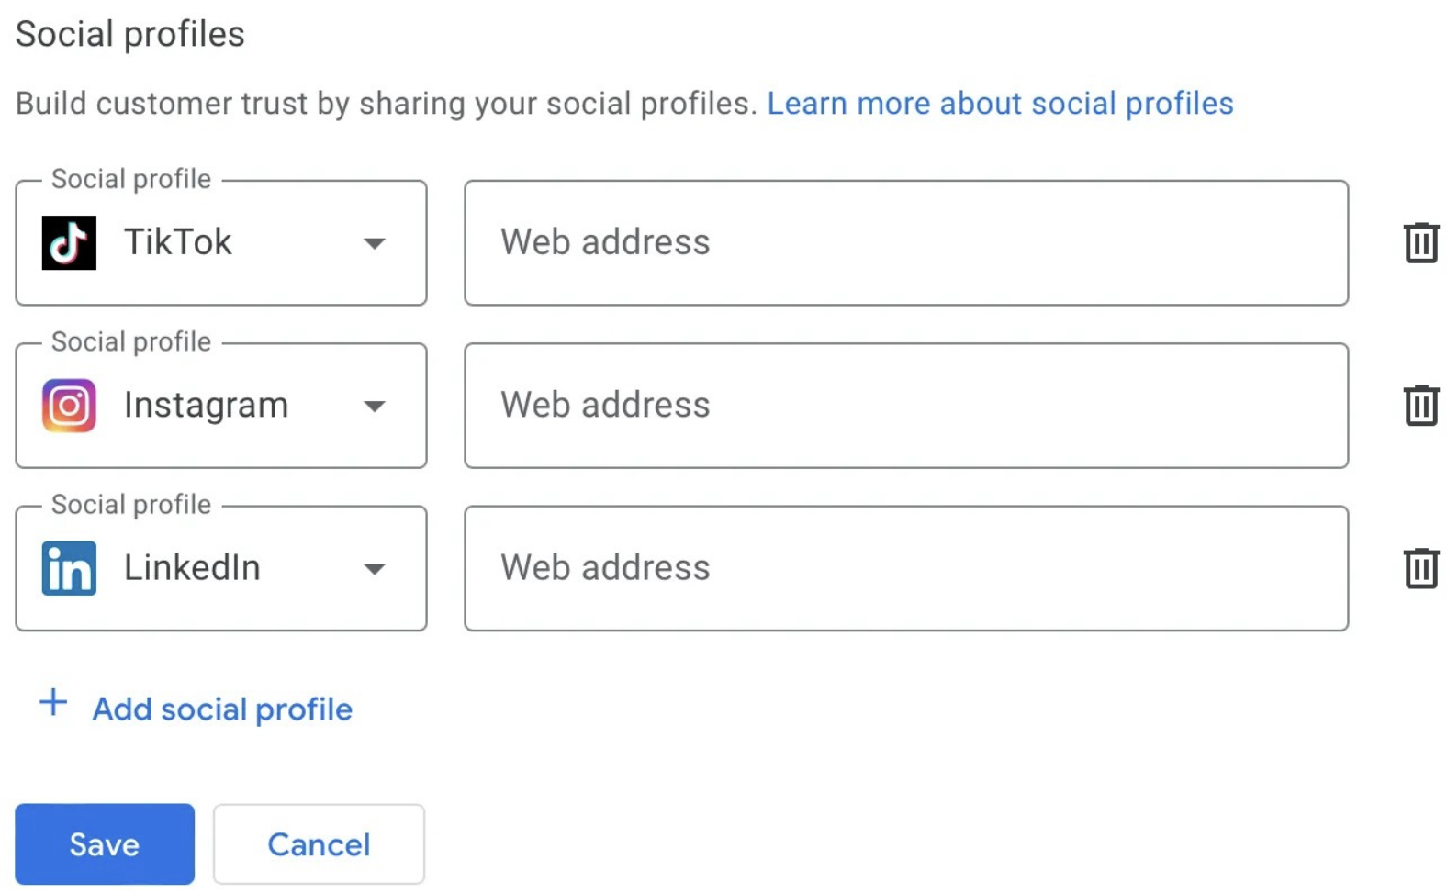Screen dimensions: 1447x893
Task: Click the plus icon to add profile
Action: pos(53,704)
